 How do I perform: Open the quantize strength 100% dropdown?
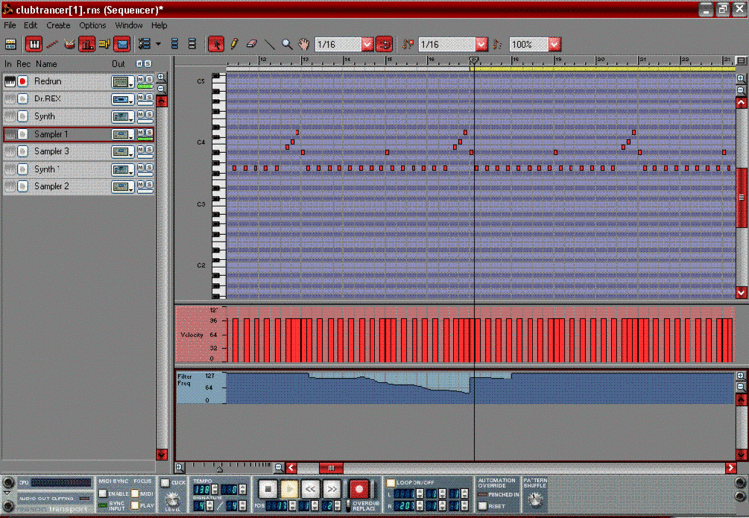[554, 45]
